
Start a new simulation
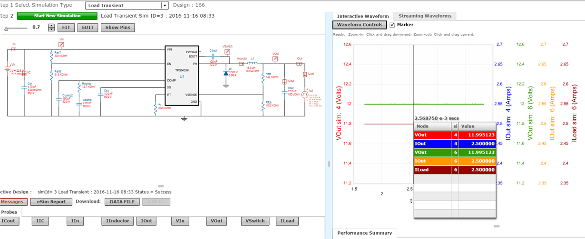[x=57, y=16]
